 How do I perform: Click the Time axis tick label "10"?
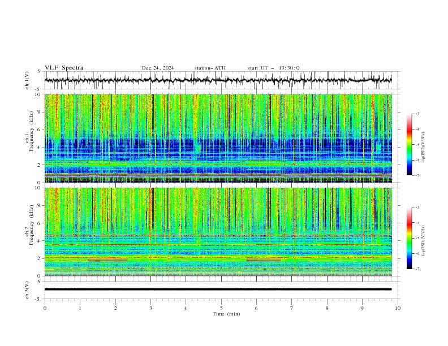[398, 308]
